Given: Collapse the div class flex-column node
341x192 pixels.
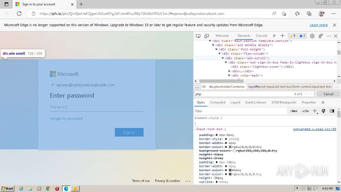Looking at the screenshot, I should coord(220,54).
